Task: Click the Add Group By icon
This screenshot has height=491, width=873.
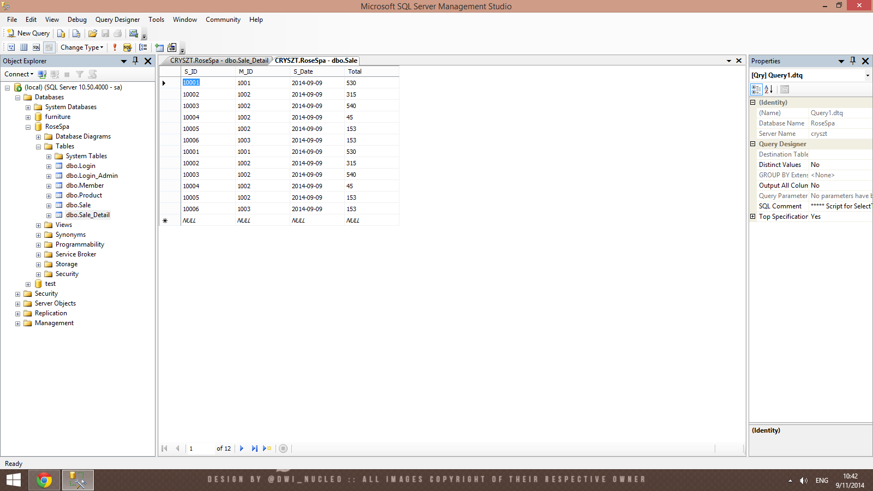Action: click(143, 47)
